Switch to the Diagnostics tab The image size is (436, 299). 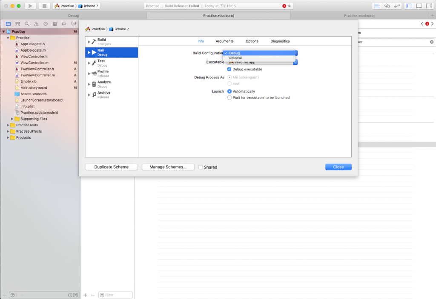(x=280, y=41)
